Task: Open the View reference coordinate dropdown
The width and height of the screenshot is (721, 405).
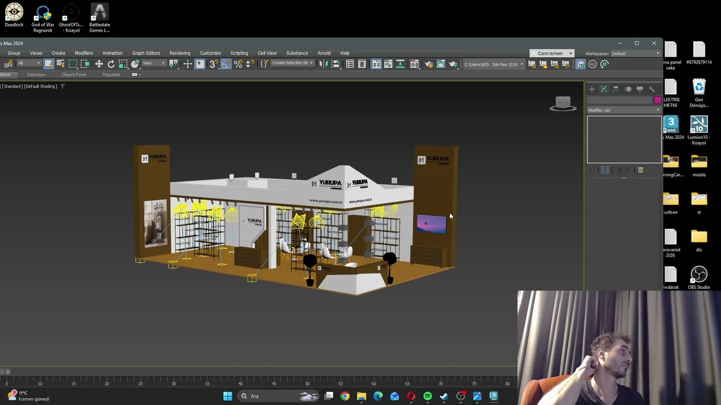Action: [x=154, y=64]
